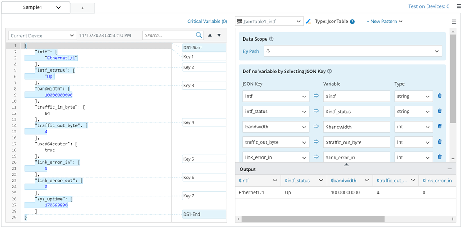The image size is (462, 228).
Task: Delete the intf JSON key row
Action: [440, 96]
